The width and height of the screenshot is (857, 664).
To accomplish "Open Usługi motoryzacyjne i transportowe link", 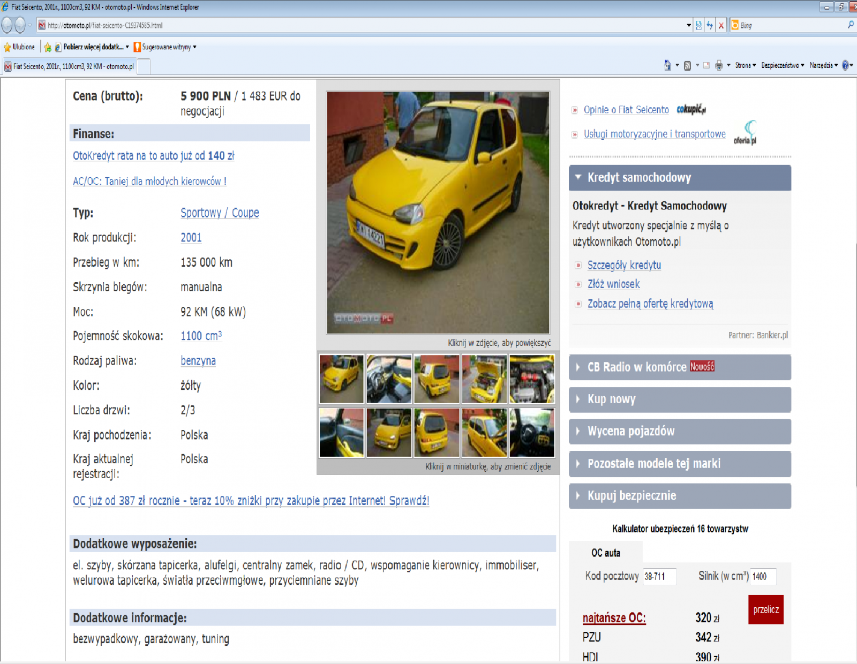I will coord(655,134).
